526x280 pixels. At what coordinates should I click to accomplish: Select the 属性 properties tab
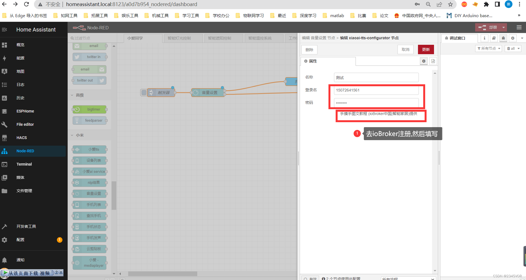pyautogui.click(x=328, y=61)
